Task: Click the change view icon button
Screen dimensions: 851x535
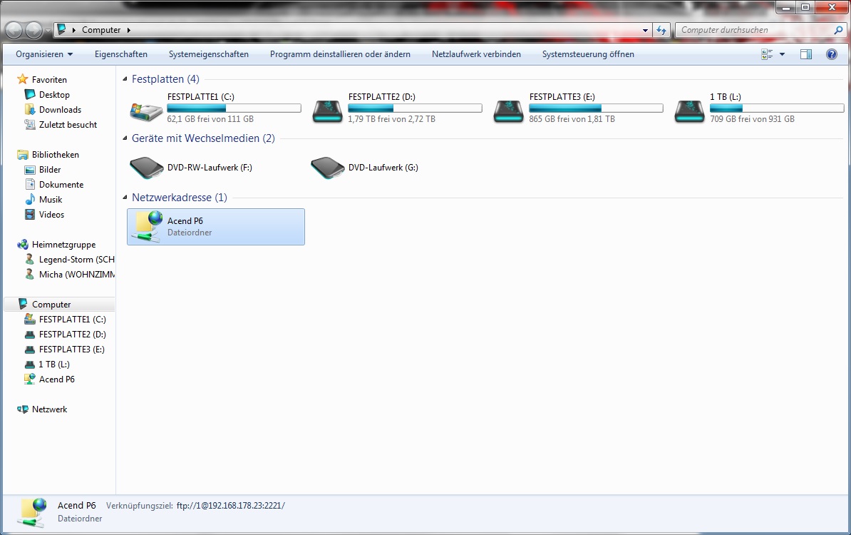Action: [767, 54]
